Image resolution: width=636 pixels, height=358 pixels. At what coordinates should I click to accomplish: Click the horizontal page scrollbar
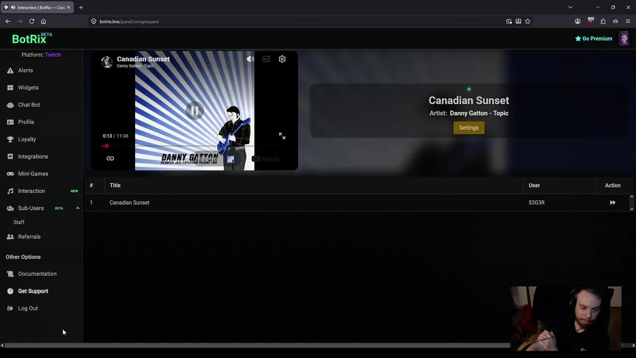[257, 346]
